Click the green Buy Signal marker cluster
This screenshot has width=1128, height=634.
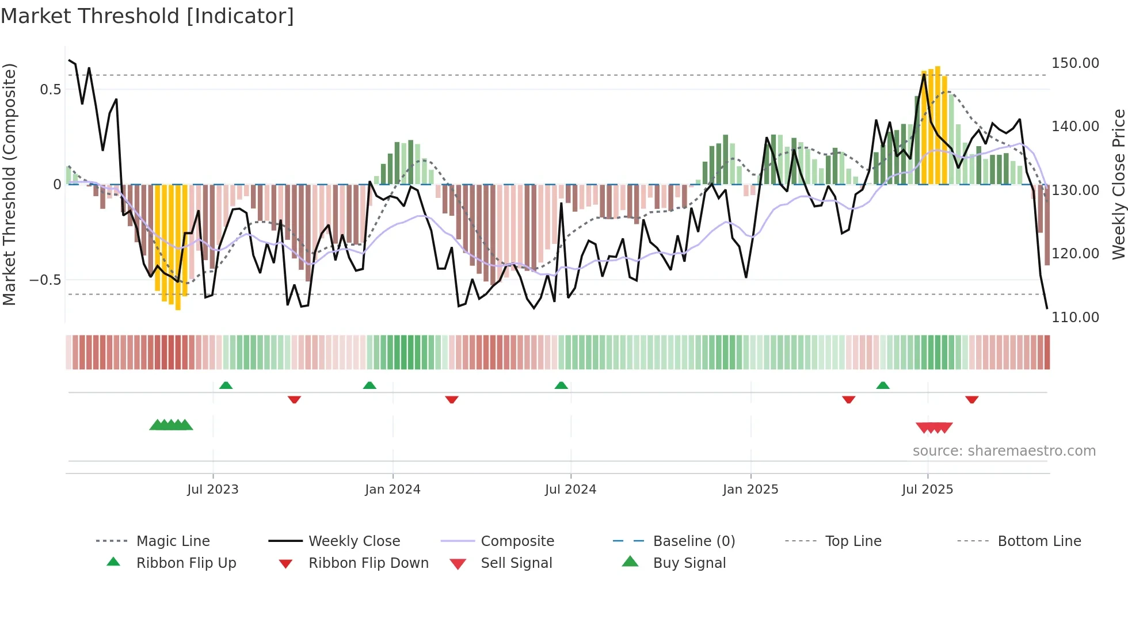[x=171, y=425]
